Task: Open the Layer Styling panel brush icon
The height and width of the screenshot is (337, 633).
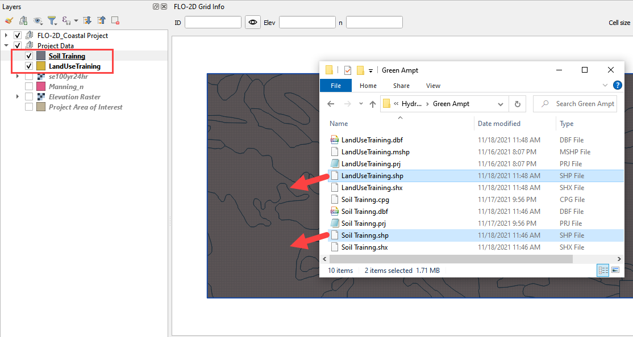Action: [x=9, y=21]
